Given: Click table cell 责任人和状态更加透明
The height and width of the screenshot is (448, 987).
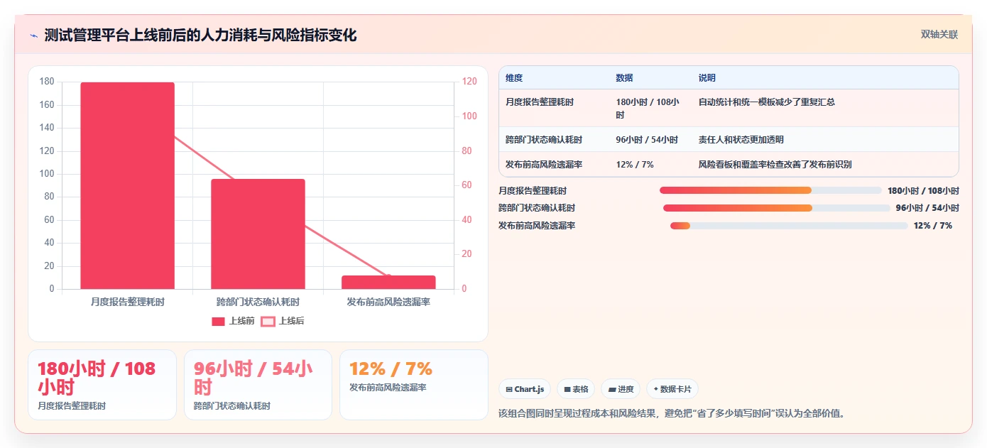Looking at the screenshot, I should click(741, 140).
